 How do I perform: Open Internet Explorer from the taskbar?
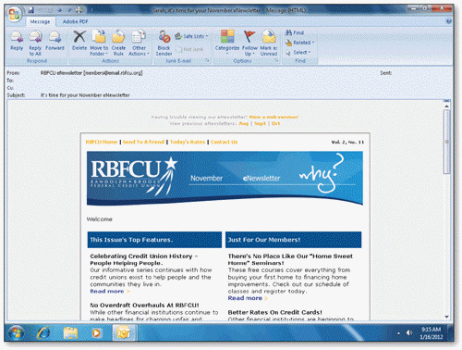click(43, 333)
